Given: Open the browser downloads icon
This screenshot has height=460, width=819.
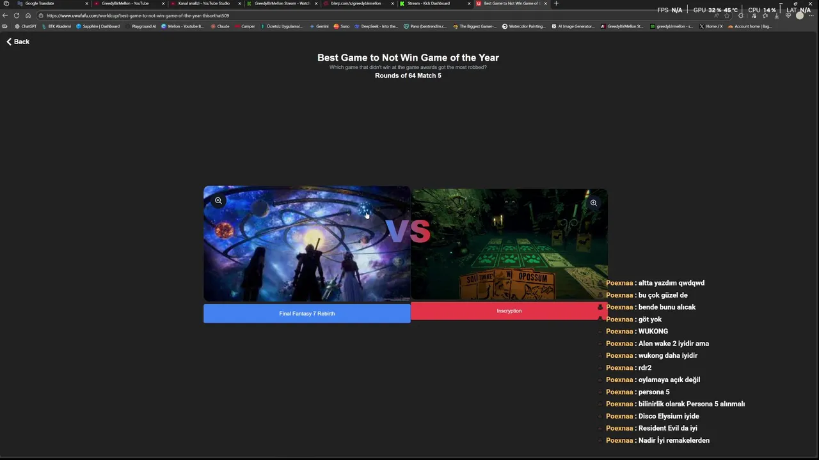Looking at the screenshot, I should (777, 15).
